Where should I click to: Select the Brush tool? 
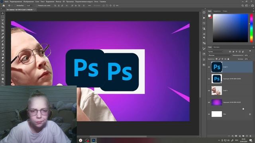coord(3,41)
